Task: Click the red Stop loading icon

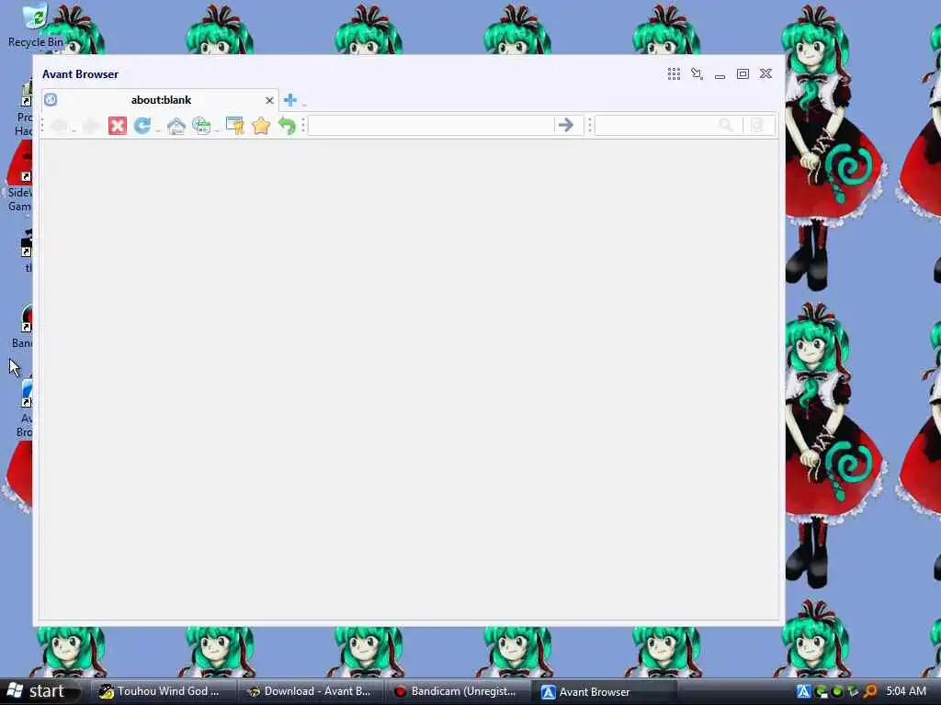Action: click(x=118, y=126)
